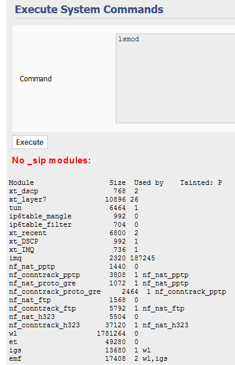Select the xt_recent module name

click(27, 233)
